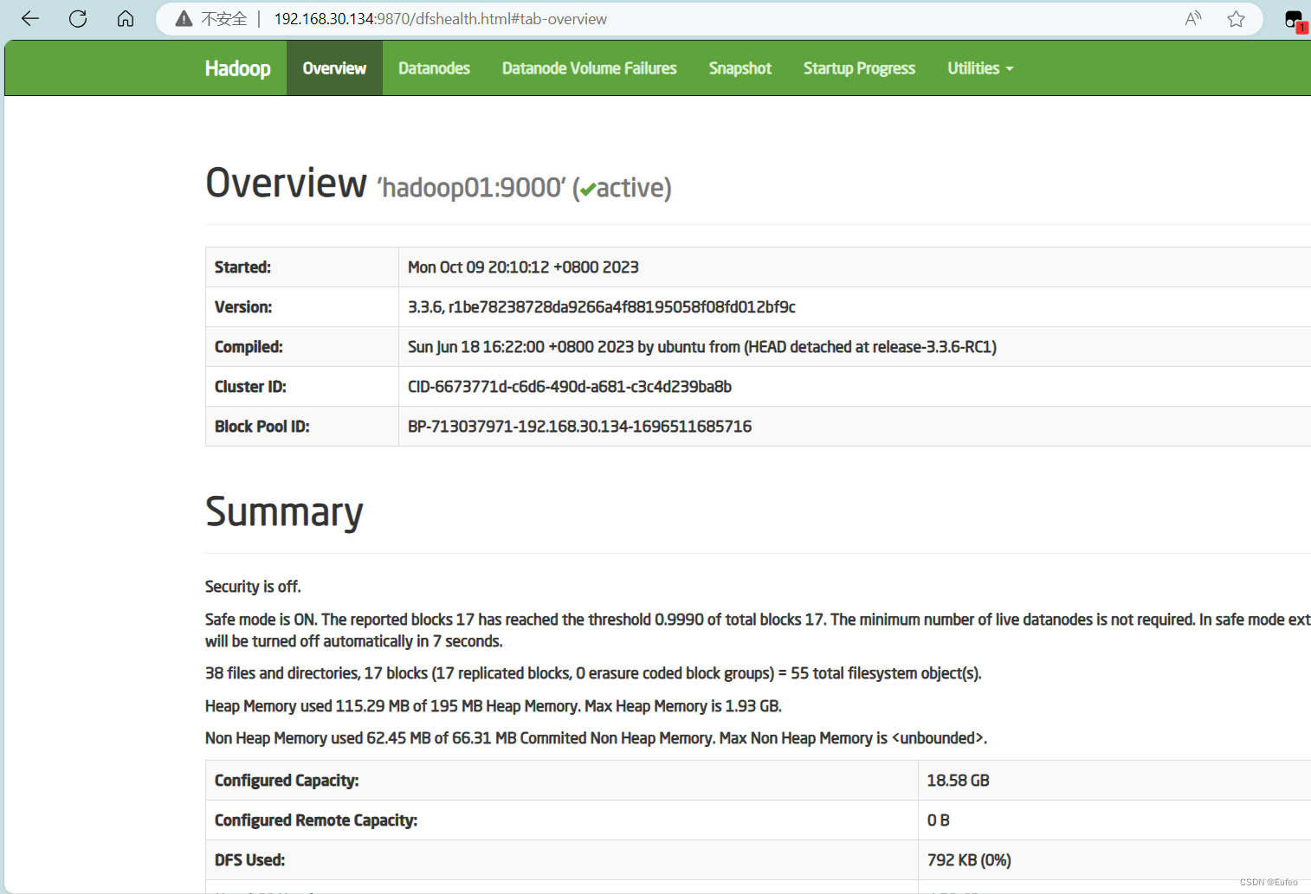Screen dimensions: 1311x894
Task: Click the browser Back arrow
Action: 29,18
